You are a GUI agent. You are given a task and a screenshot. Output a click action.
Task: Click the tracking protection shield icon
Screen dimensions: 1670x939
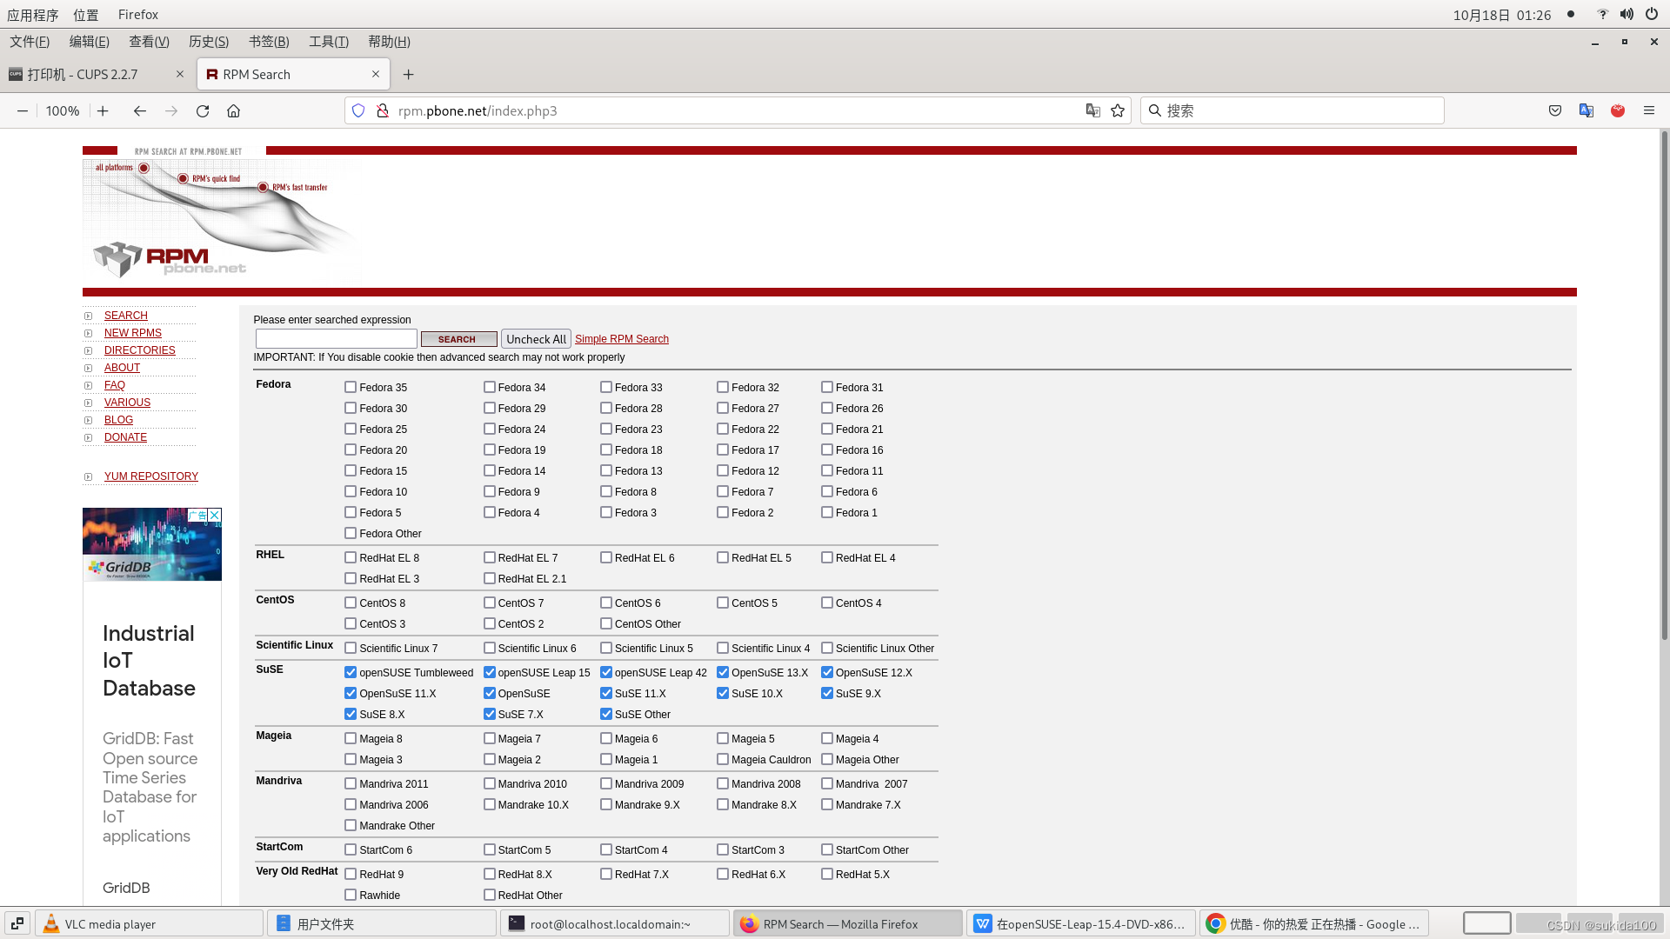pyautogui.click(x=358, y=110)
